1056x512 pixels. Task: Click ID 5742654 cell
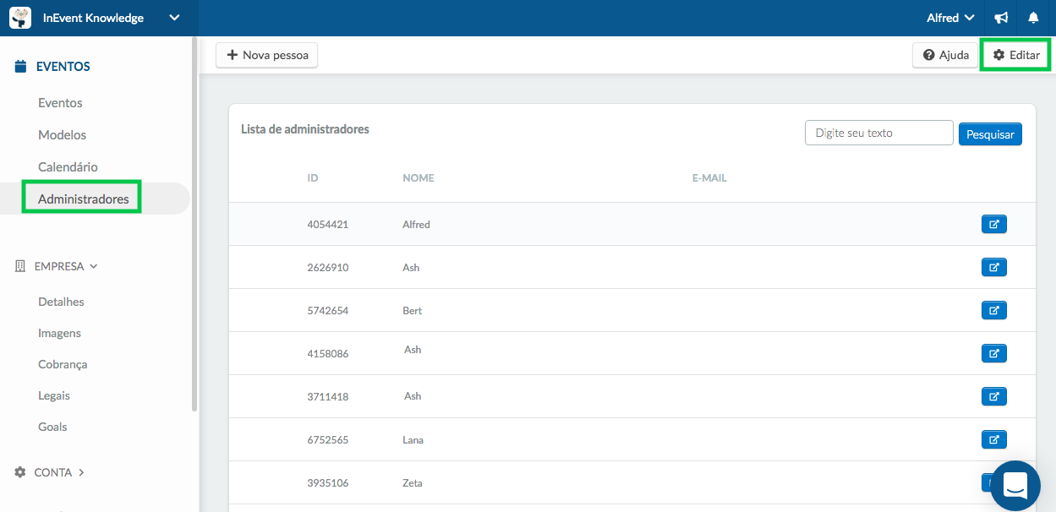(x=328, y=311)
